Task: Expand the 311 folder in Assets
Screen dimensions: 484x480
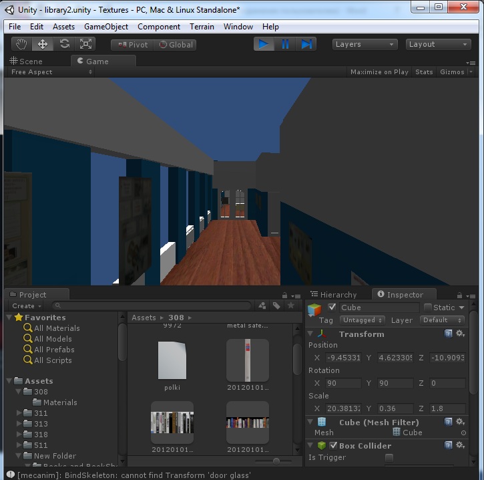Action: point(19,413)
